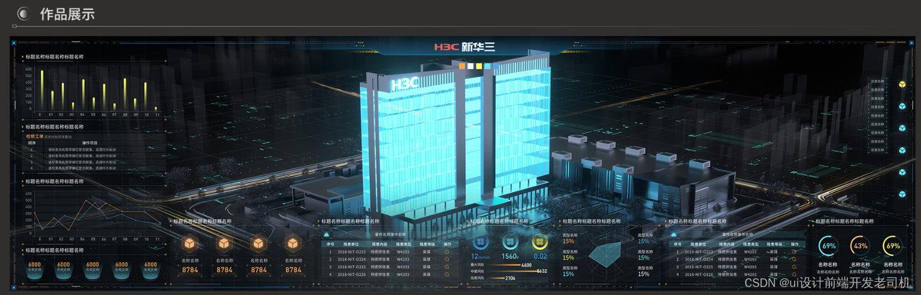
Task: Click the 作品展示 heading
Action: tap(67, 14)
